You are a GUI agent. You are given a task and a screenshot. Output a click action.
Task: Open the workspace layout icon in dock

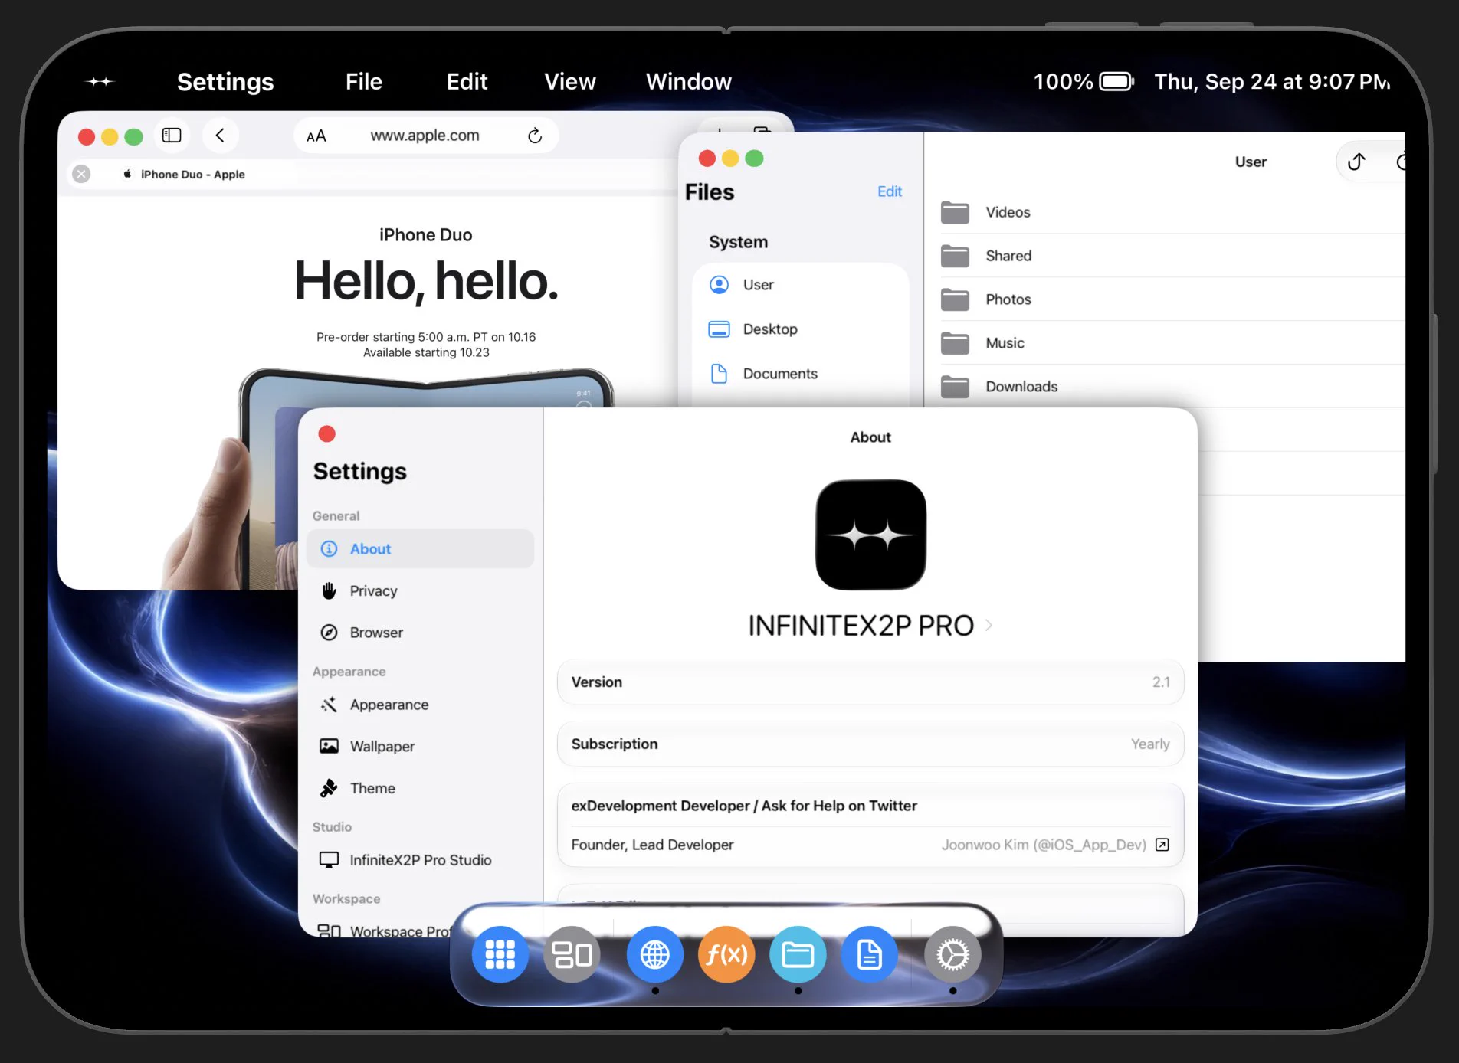coord(572,954)
